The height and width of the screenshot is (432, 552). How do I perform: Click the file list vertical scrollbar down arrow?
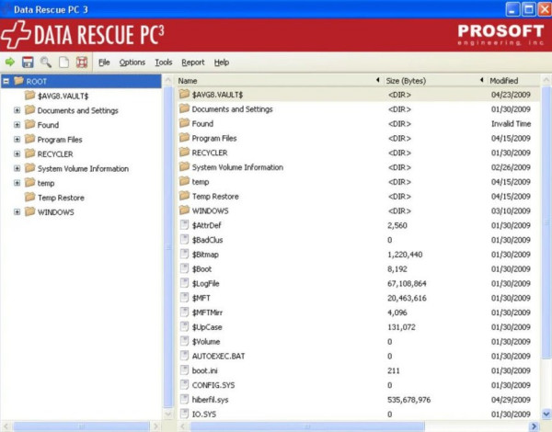tap(546, 414)
